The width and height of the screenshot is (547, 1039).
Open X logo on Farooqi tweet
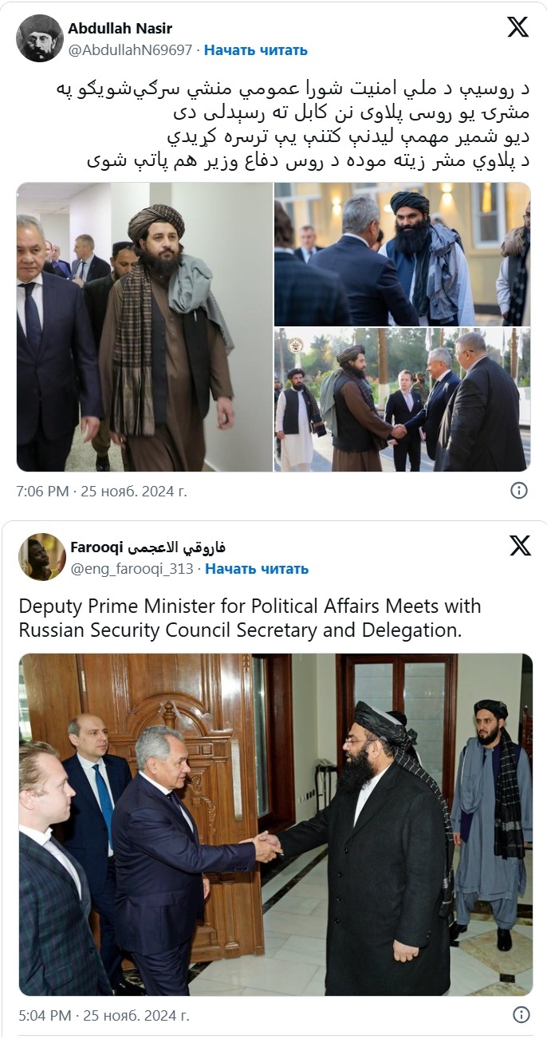520,546
